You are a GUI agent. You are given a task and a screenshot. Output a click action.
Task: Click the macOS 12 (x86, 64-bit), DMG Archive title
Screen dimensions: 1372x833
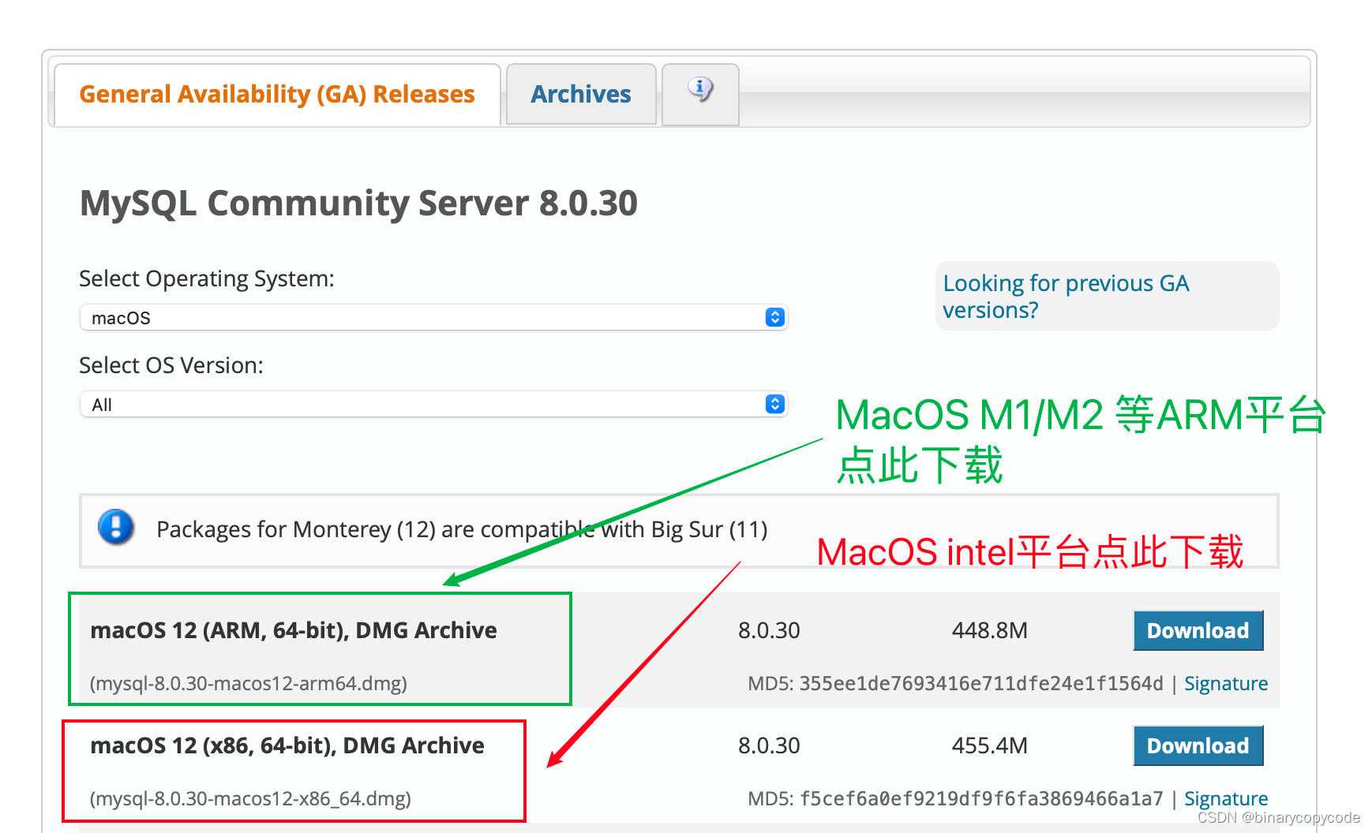click(287, 745)
